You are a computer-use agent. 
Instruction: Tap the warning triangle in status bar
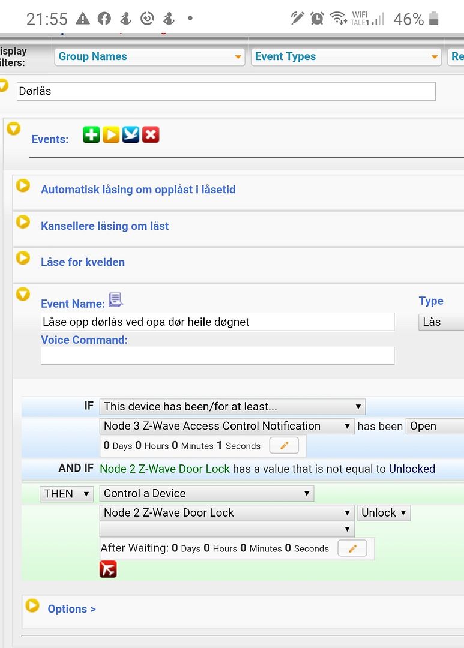coord(83,18)
